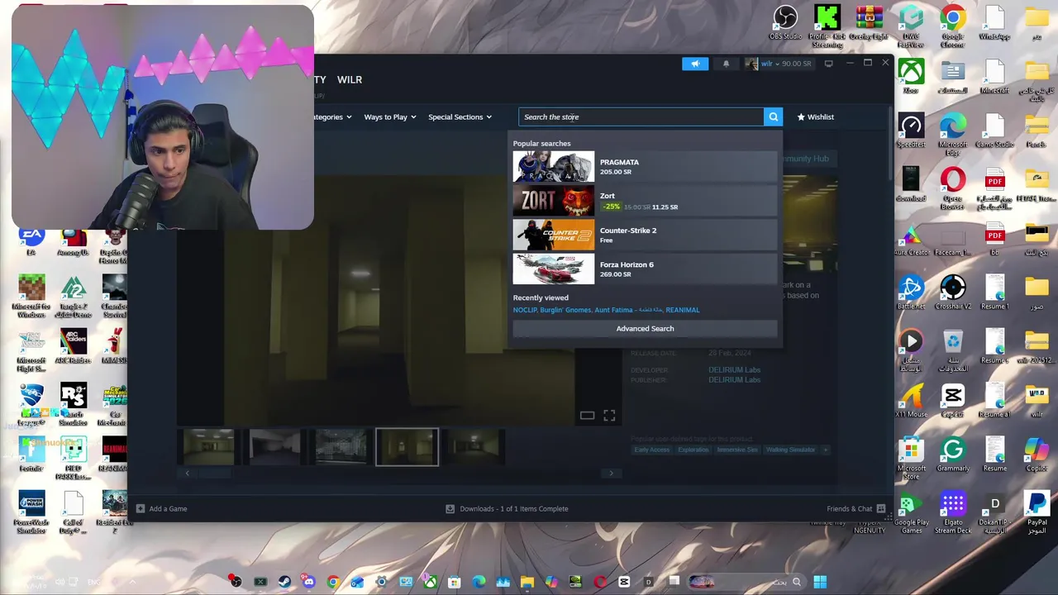
Task: Open the Copilot desktop shortcut
Action: (x=1036, y=455)
